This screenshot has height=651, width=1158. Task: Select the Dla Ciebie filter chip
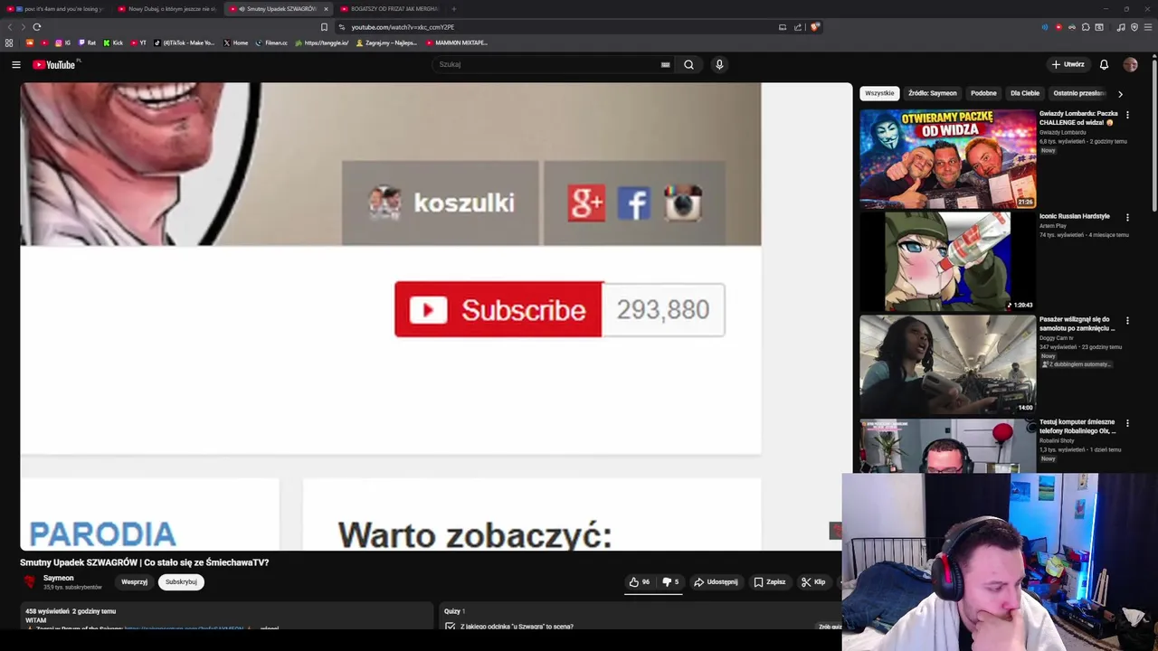(x=1025, y=93)
